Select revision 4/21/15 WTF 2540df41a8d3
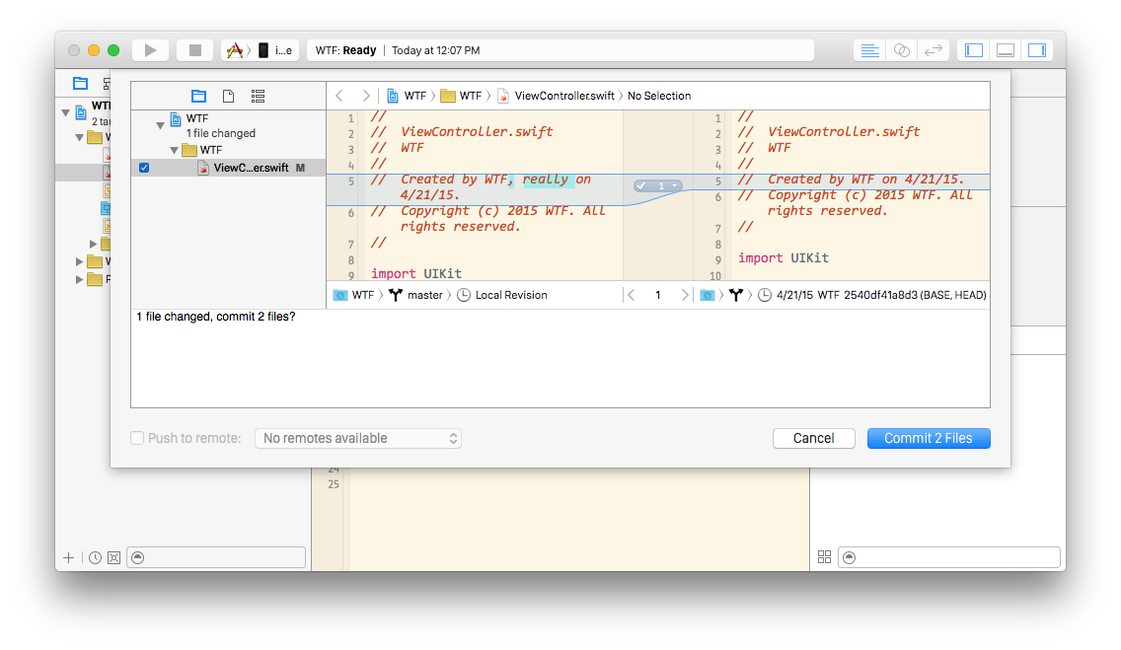Image resolution: width=1121 pixels, height=650 pixels. [x=872, y=295]
